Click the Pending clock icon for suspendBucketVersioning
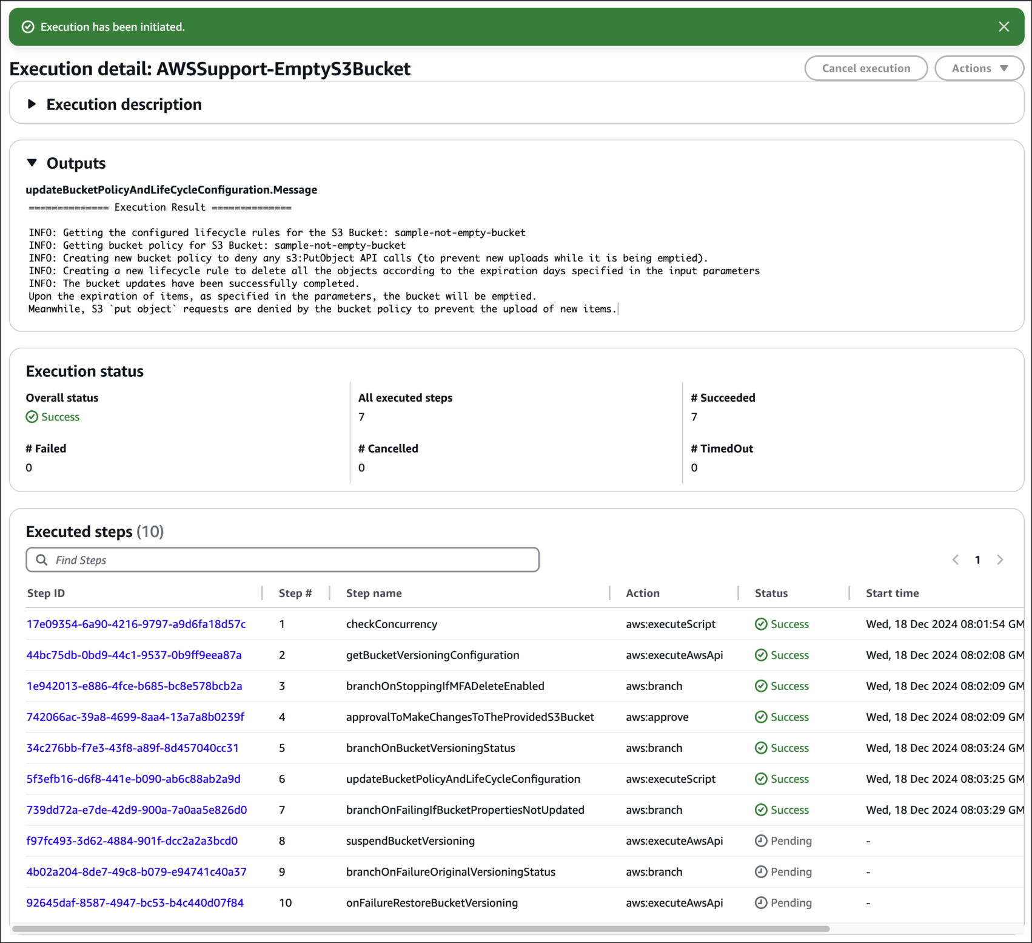 tap(760, 840)
